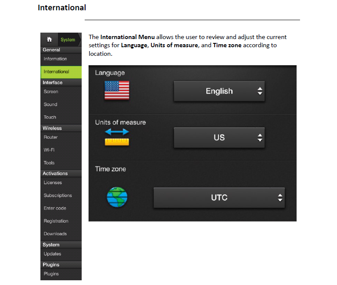Open the Licenses item
Viewport: 337px width, 285px height.
[x=61, y=183]
